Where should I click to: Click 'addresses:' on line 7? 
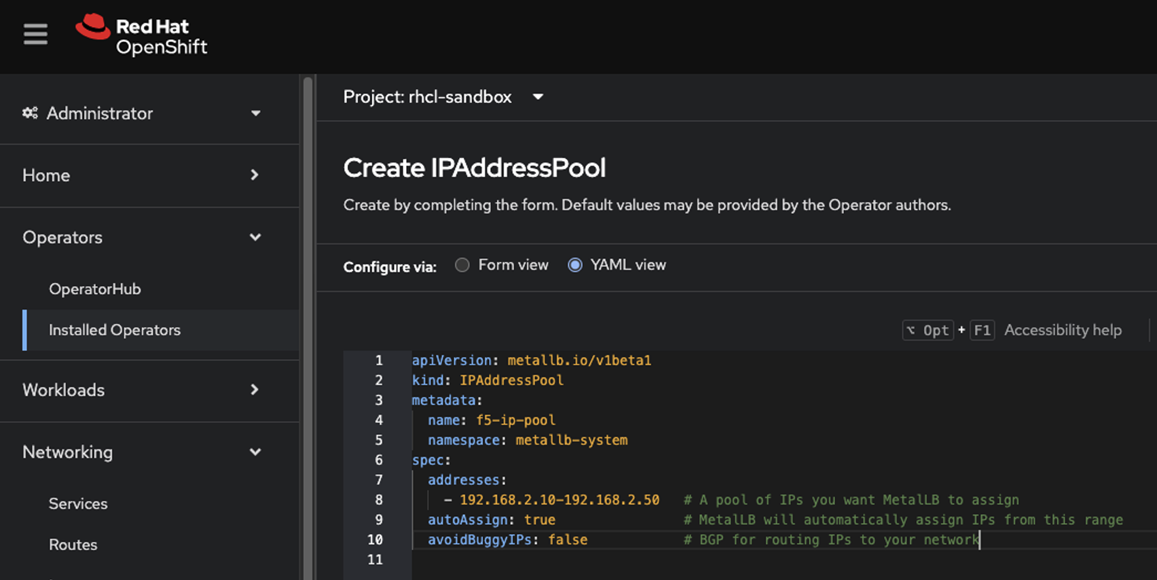tap(467, 480)
